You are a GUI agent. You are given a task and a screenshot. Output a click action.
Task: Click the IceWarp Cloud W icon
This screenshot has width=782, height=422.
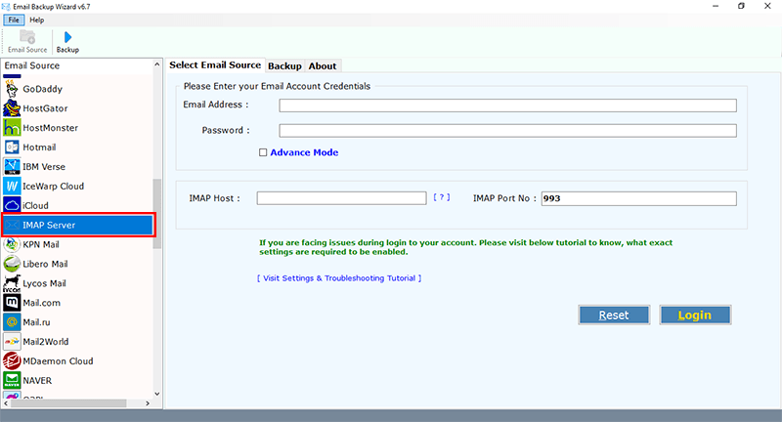12,186
